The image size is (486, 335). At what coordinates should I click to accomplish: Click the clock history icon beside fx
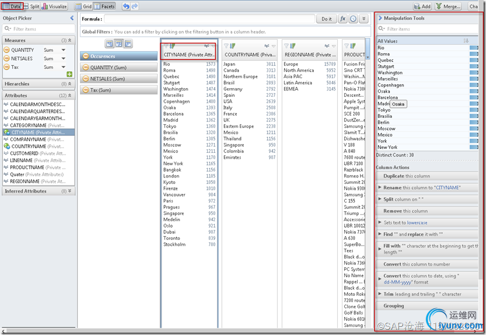[354, 19]
